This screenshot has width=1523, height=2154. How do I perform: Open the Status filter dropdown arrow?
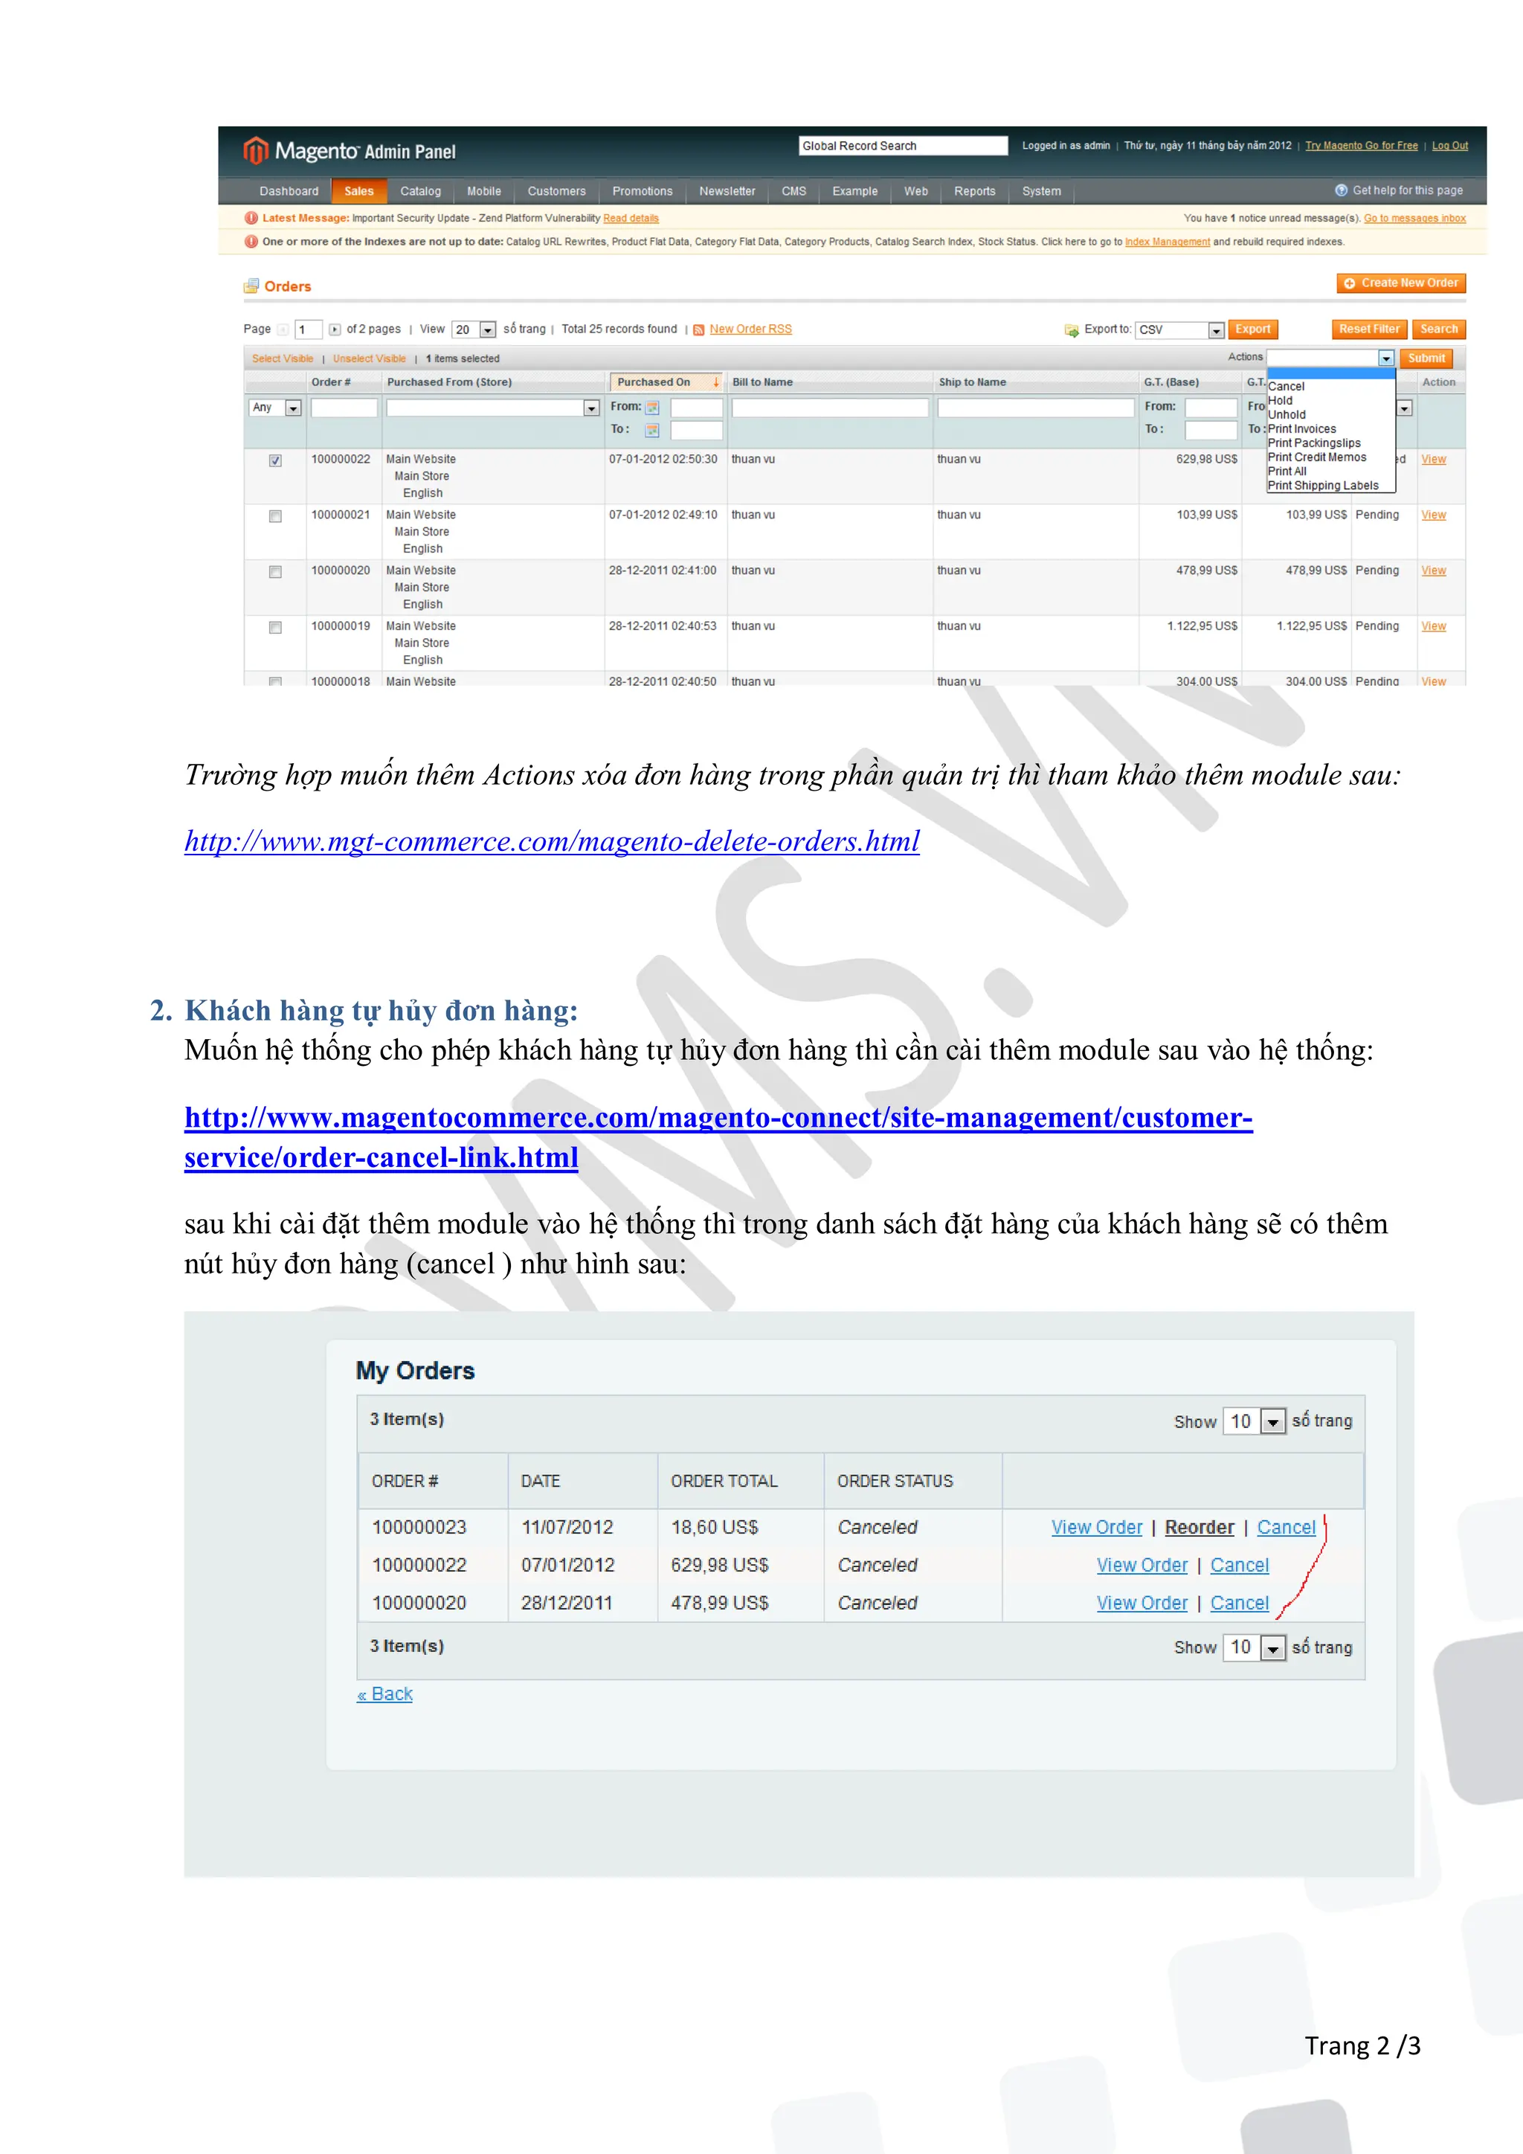pyautogui.click(x=1405, y=408)
